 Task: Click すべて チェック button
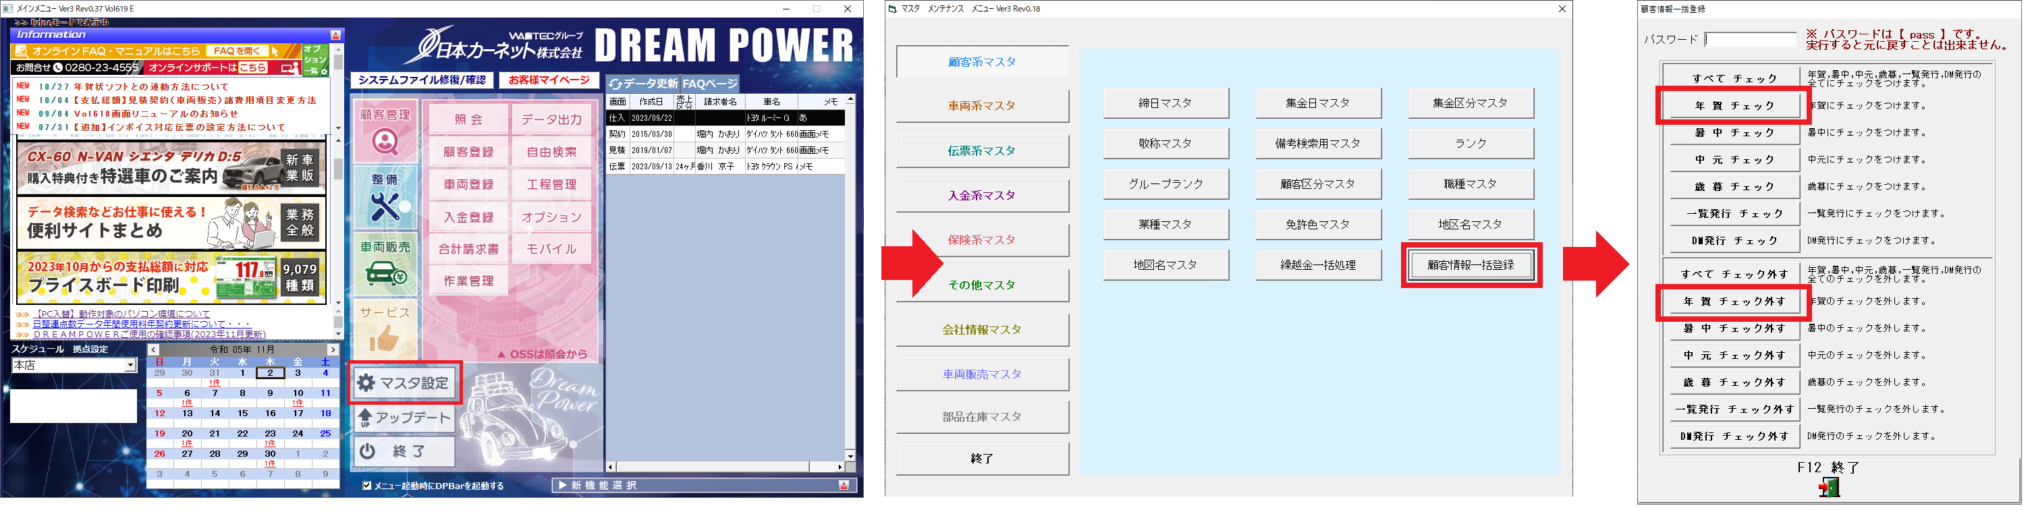tap(1734, 79)
